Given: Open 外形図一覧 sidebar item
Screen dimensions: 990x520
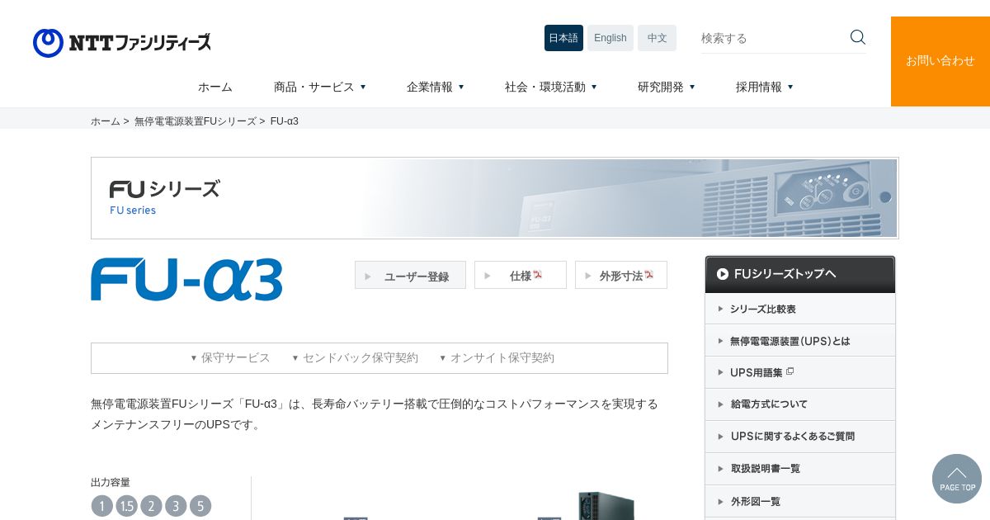Looking at the screenshot, I should click(800, 501).
